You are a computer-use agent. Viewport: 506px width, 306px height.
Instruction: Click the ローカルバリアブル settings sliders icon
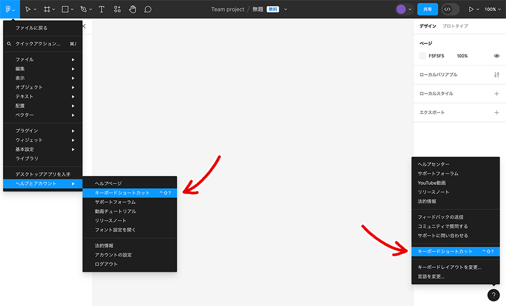497,75
